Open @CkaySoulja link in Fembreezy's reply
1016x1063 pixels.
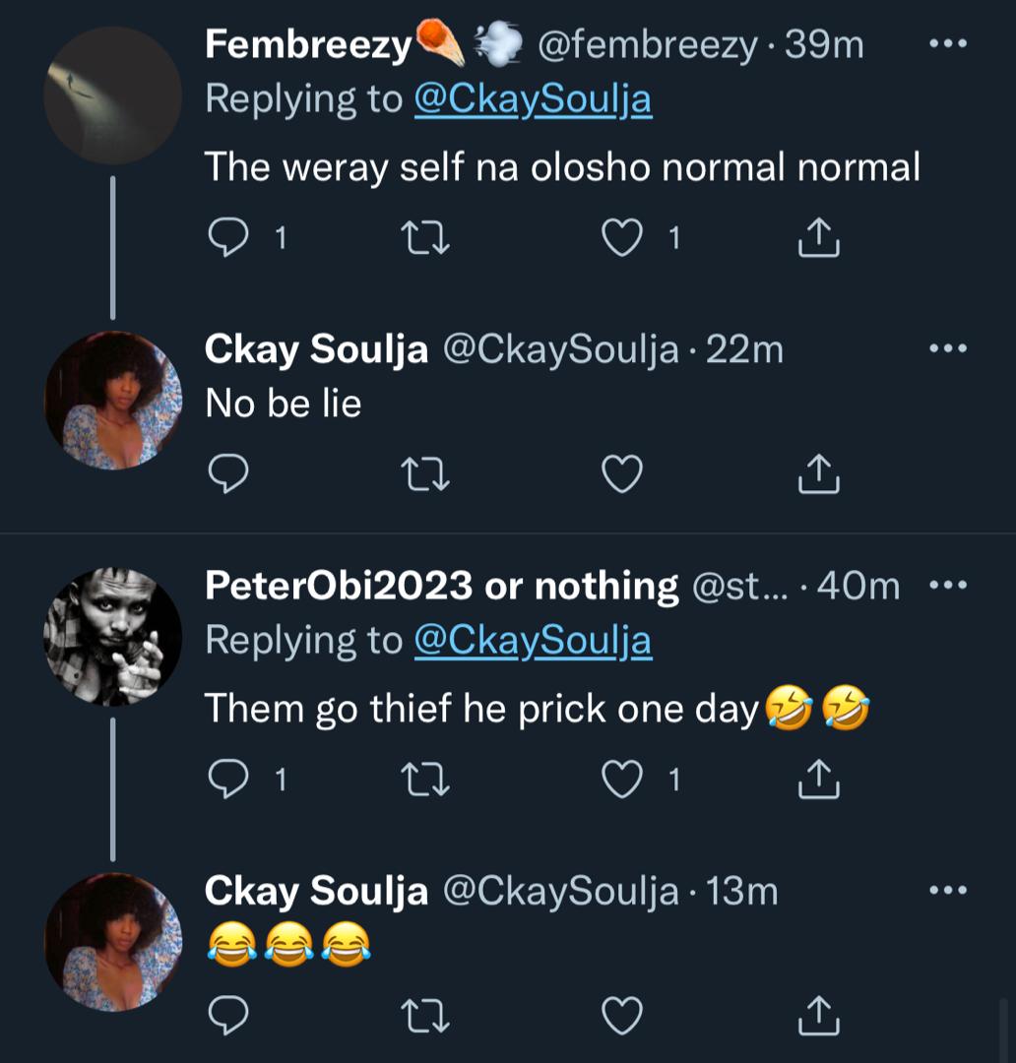tap(533, 99)
